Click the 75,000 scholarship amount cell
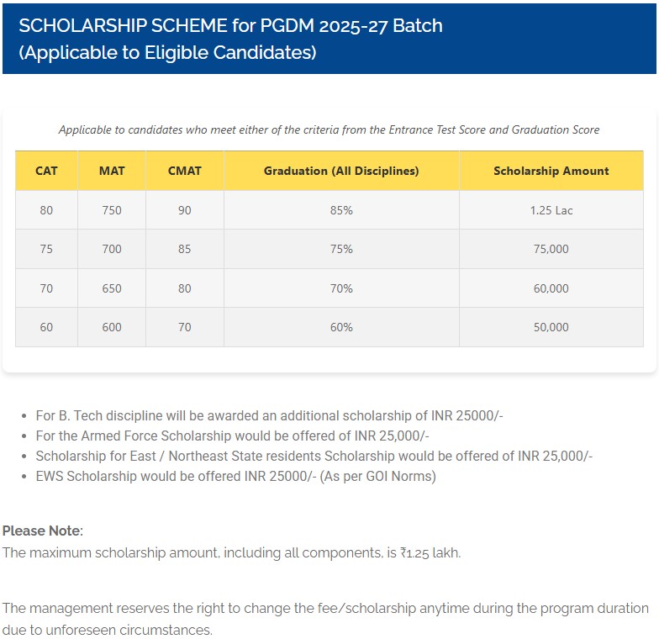This screenshot has height=639, width=659. tap(551, 249)
